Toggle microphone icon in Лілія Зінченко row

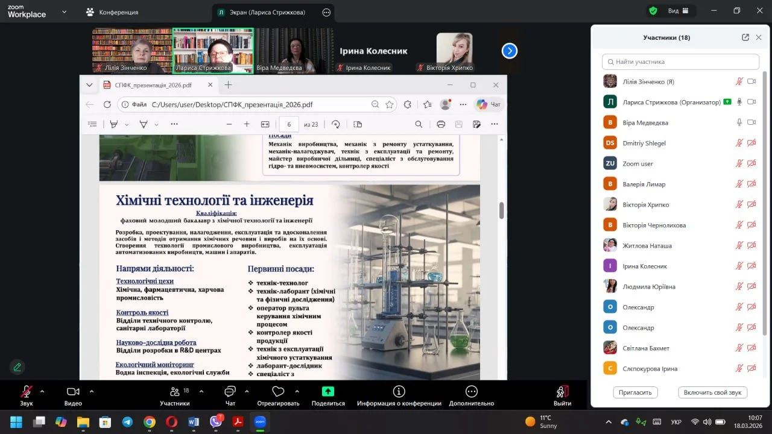point(739,81)
